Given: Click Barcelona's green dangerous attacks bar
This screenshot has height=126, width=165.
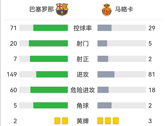Looking at the screenshot, I should (x=49, y=90).
